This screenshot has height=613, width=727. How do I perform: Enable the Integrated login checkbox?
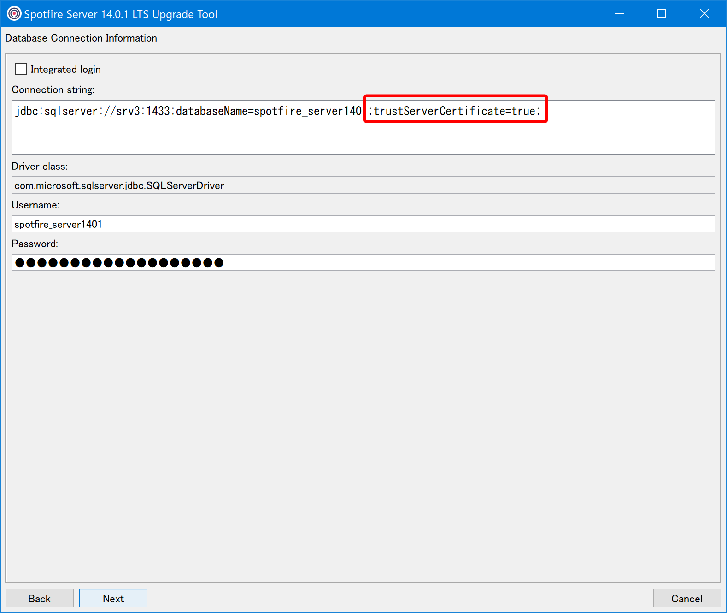click(x=21, y=69)
